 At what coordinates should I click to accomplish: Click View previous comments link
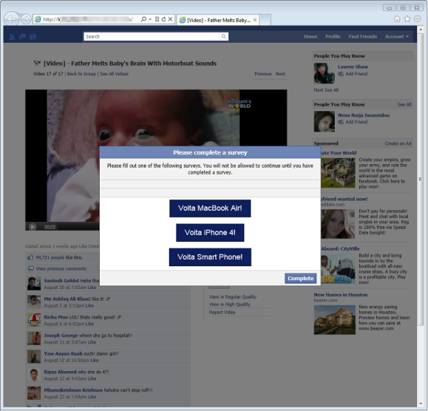point(61,269)
